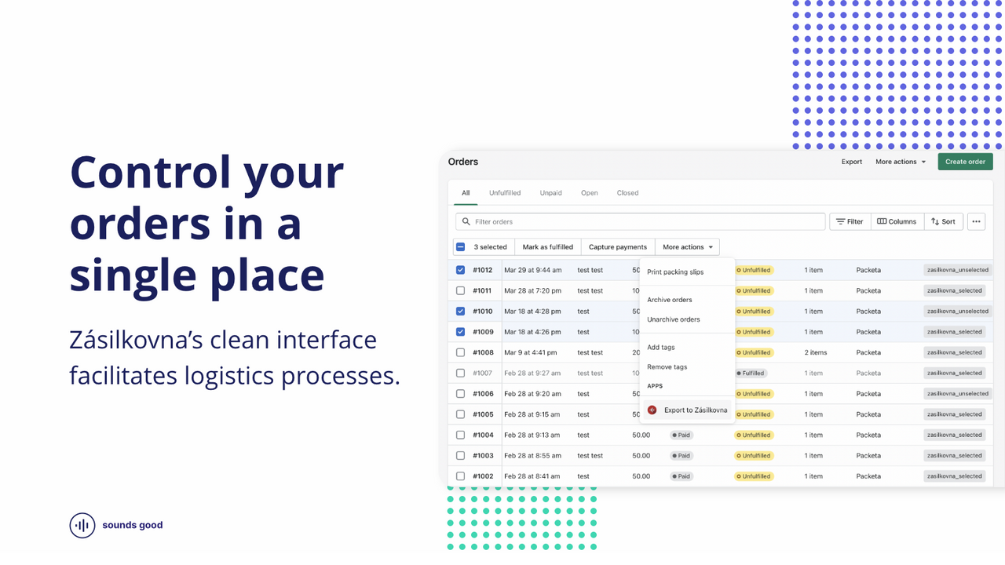1005x565 pixels.
Task: Click the green Create order button
Action: pyautogui.click(x=965, y=162)
